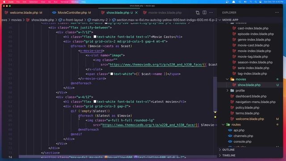Screen dimensions: 286x161
Task: Open the welcome.blade.php editor tab
Action: point(24,13)
